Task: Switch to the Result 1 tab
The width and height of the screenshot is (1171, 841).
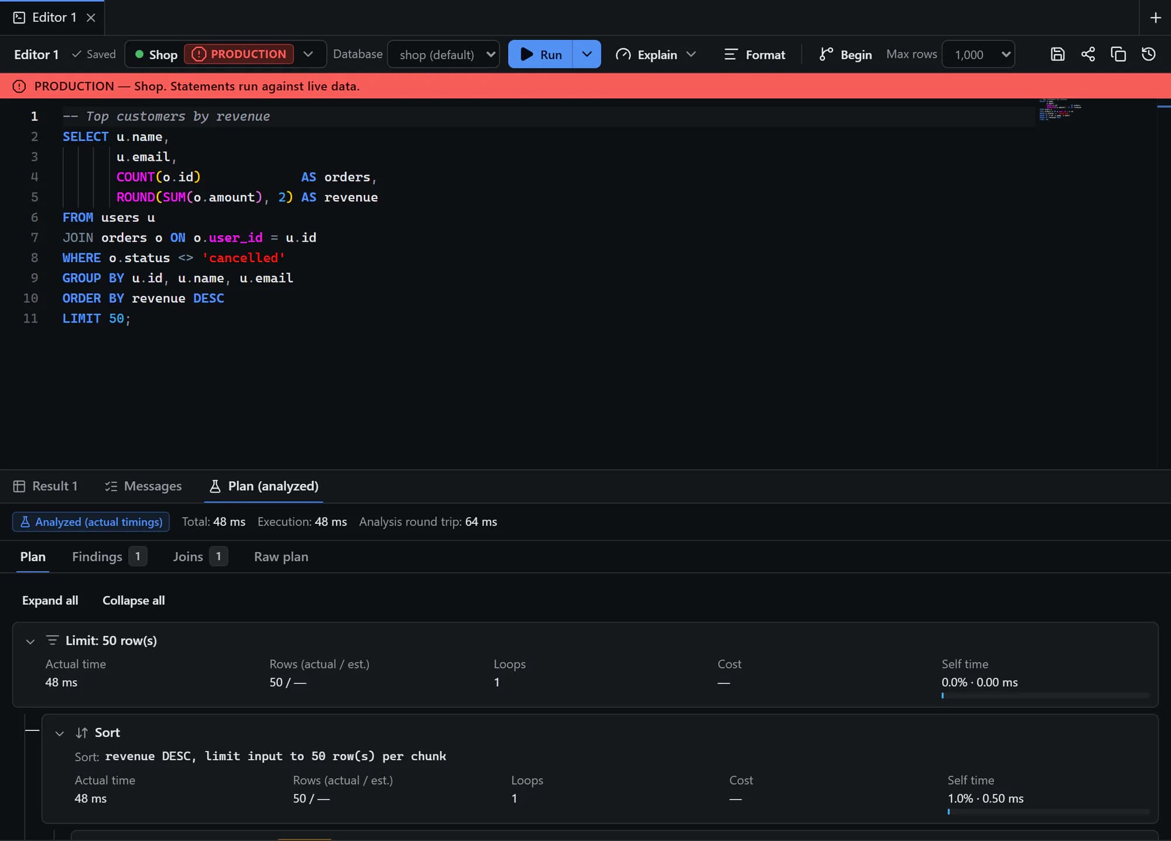Action: coord(45,486)
